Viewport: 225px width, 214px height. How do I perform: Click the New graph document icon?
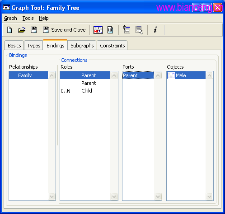pos(9,30)
